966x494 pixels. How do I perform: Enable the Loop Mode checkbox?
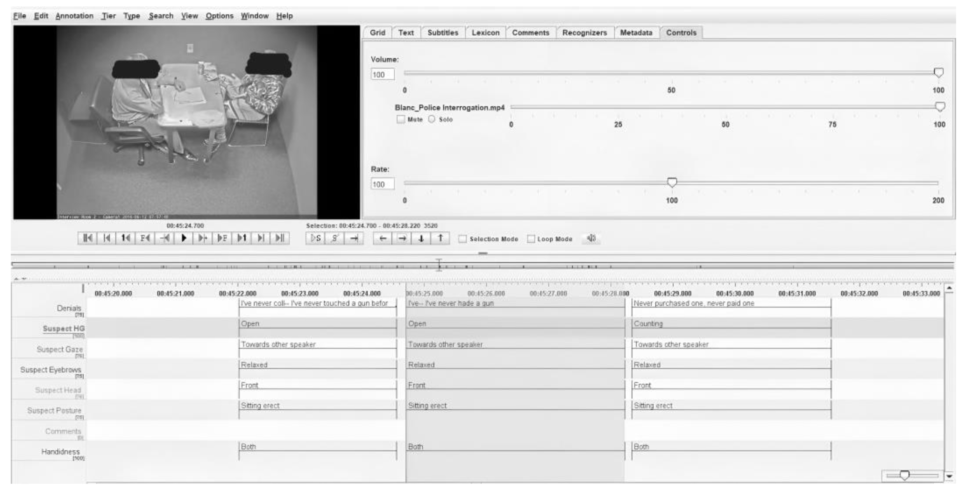pos(531,239)
